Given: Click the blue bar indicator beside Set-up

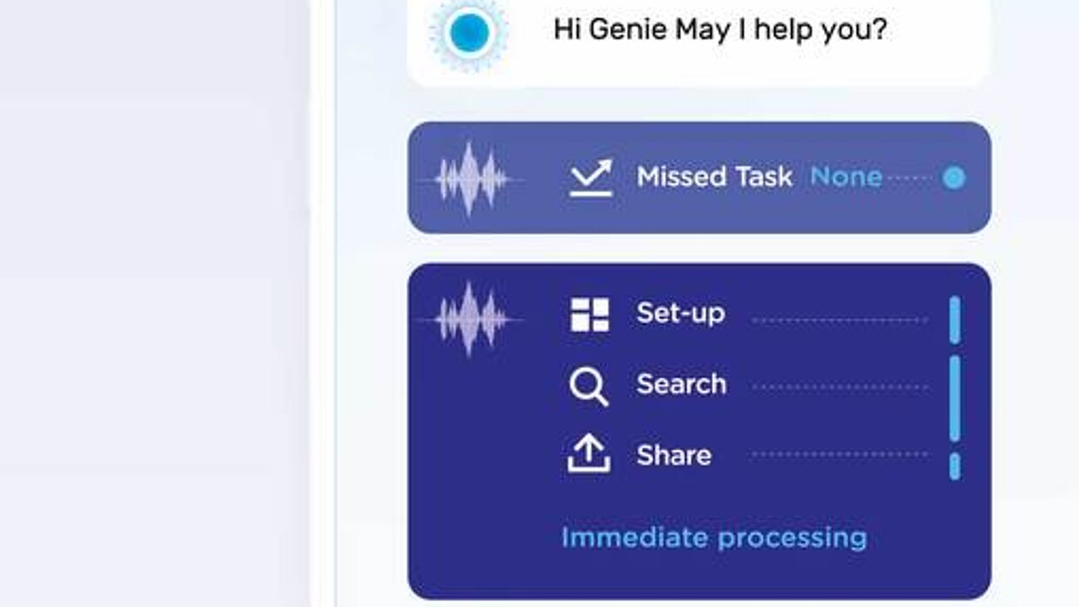Looking at the screenshot, I should click(955, 319).
